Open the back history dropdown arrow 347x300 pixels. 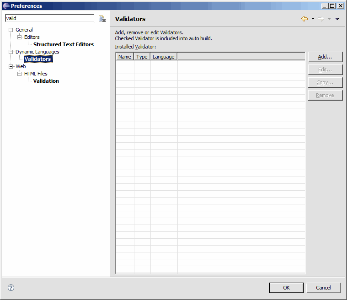(x=313, y=19)
